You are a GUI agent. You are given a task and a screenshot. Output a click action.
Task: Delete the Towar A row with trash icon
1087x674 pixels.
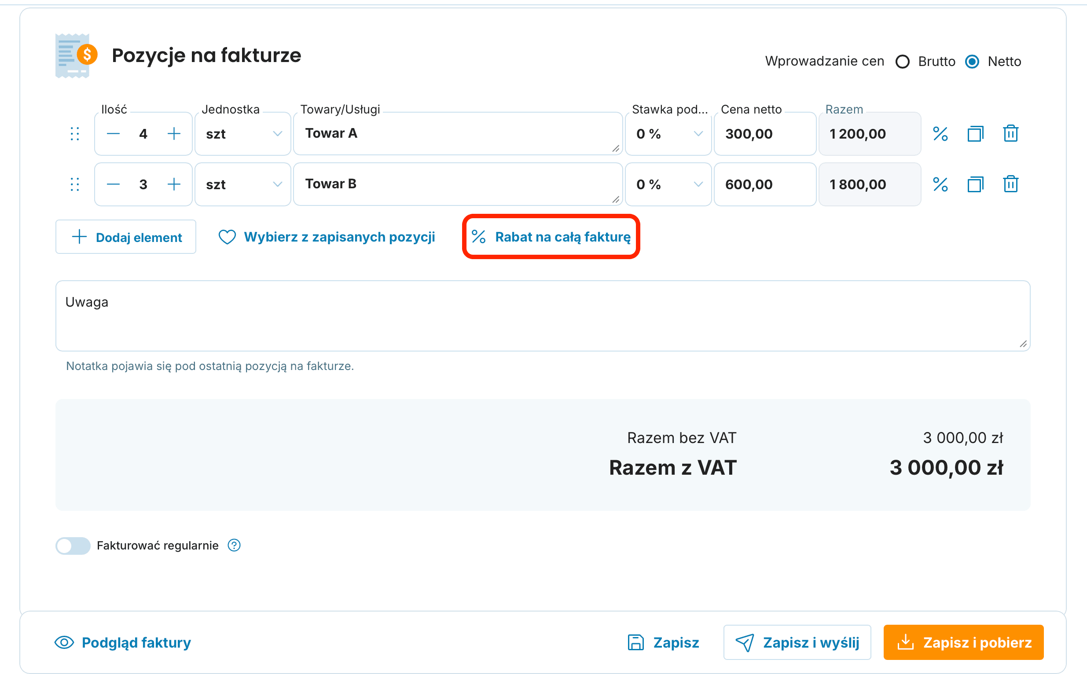point(1010,134)
